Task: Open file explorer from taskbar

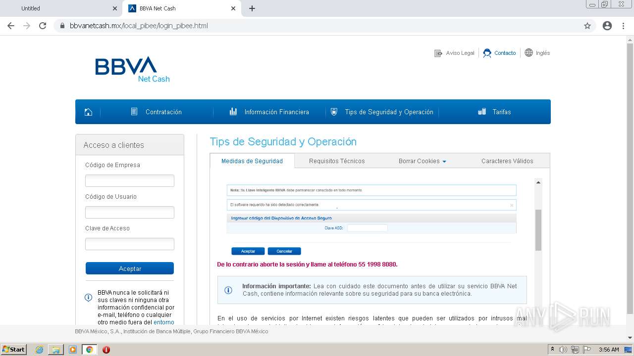Action: coord(55,350)
